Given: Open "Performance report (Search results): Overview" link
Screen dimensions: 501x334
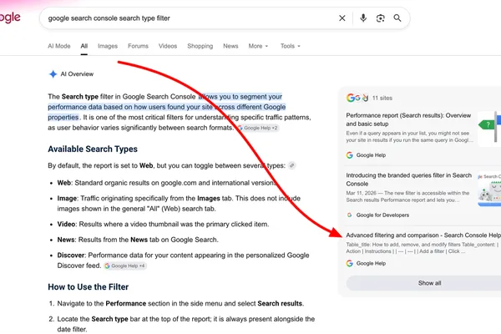Looking at the screenshot, I should pyautogui.click(x=408, y=119).
